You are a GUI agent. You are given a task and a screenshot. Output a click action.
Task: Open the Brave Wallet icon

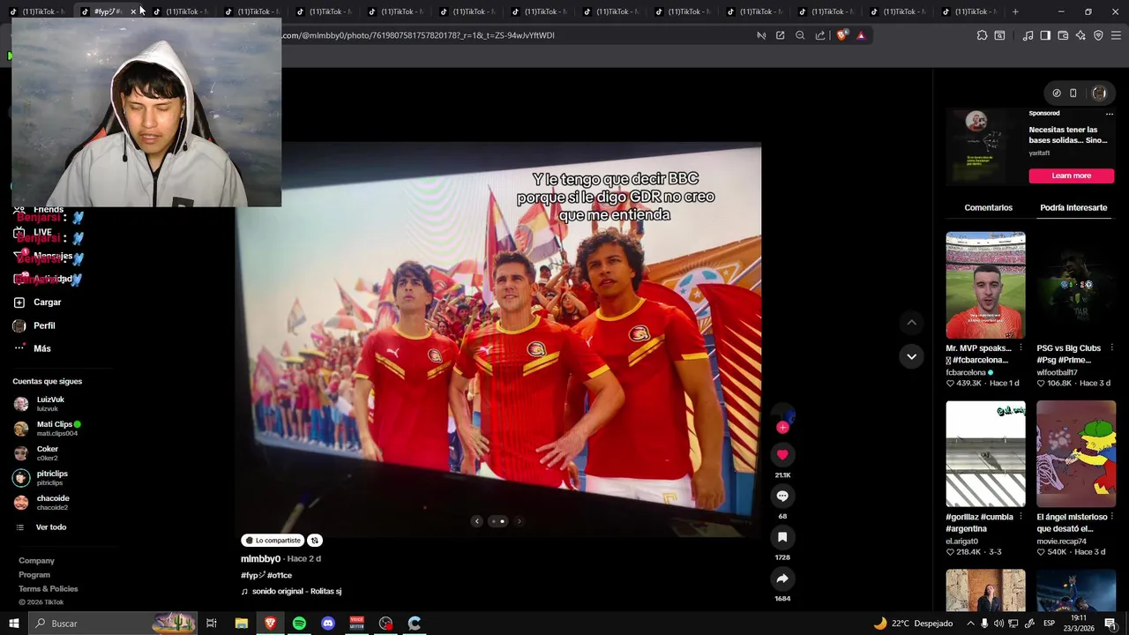pyautogui.click(x=1063, y=35)
